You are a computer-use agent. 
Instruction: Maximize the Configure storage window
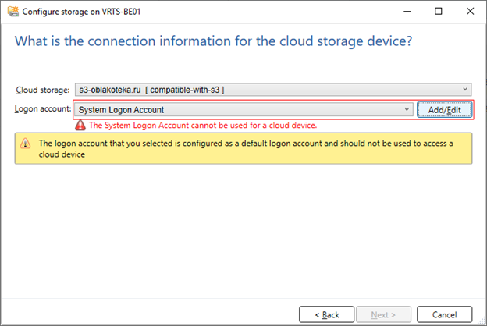(439, 12)
